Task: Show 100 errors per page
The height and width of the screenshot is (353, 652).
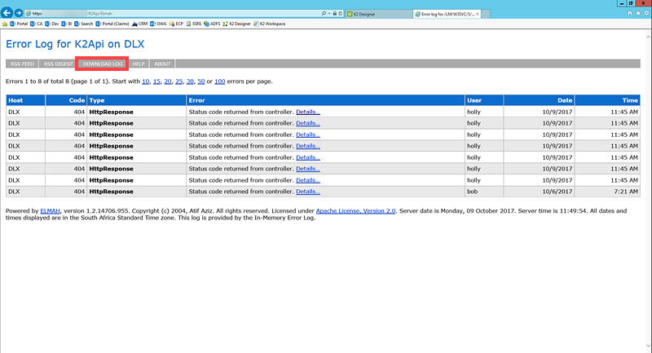Action: tap(219, 82)
